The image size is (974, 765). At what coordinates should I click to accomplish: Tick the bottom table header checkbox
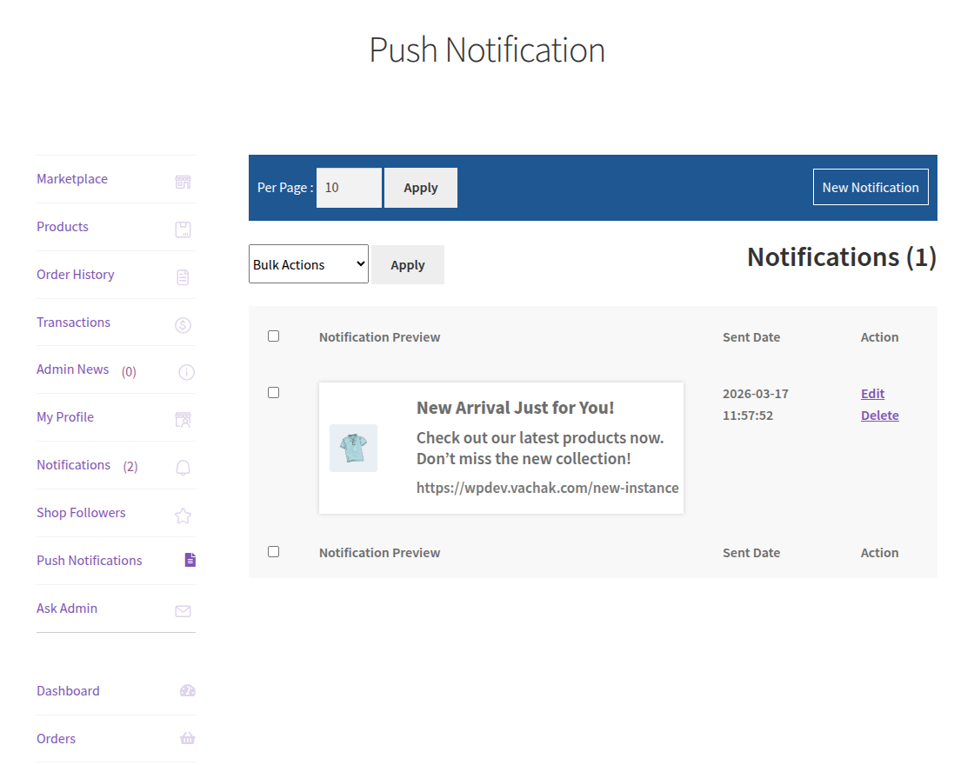(x=273, y=551)
